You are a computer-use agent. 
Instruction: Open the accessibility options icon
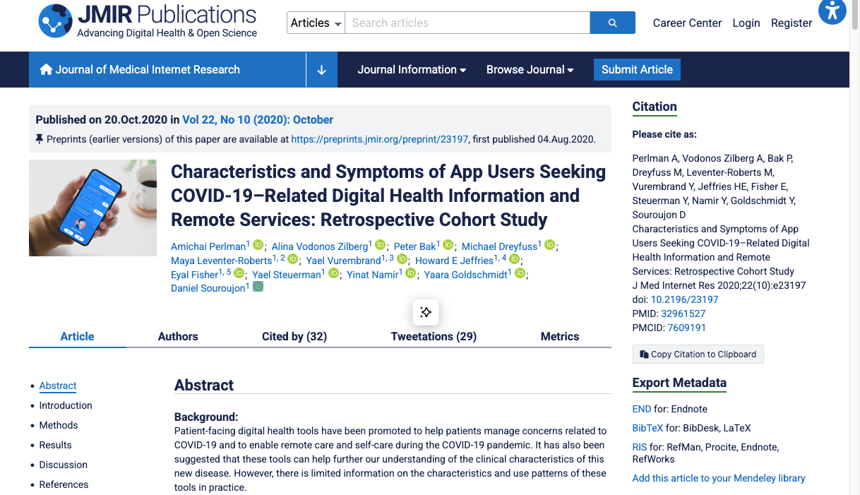832,11
